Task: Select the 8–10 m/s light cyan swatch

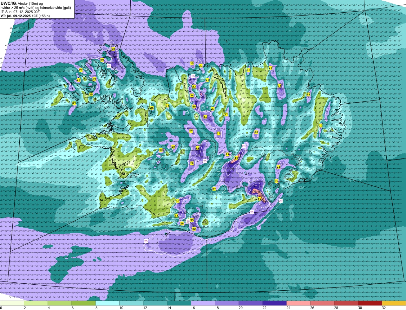Action: pos(108,303)
